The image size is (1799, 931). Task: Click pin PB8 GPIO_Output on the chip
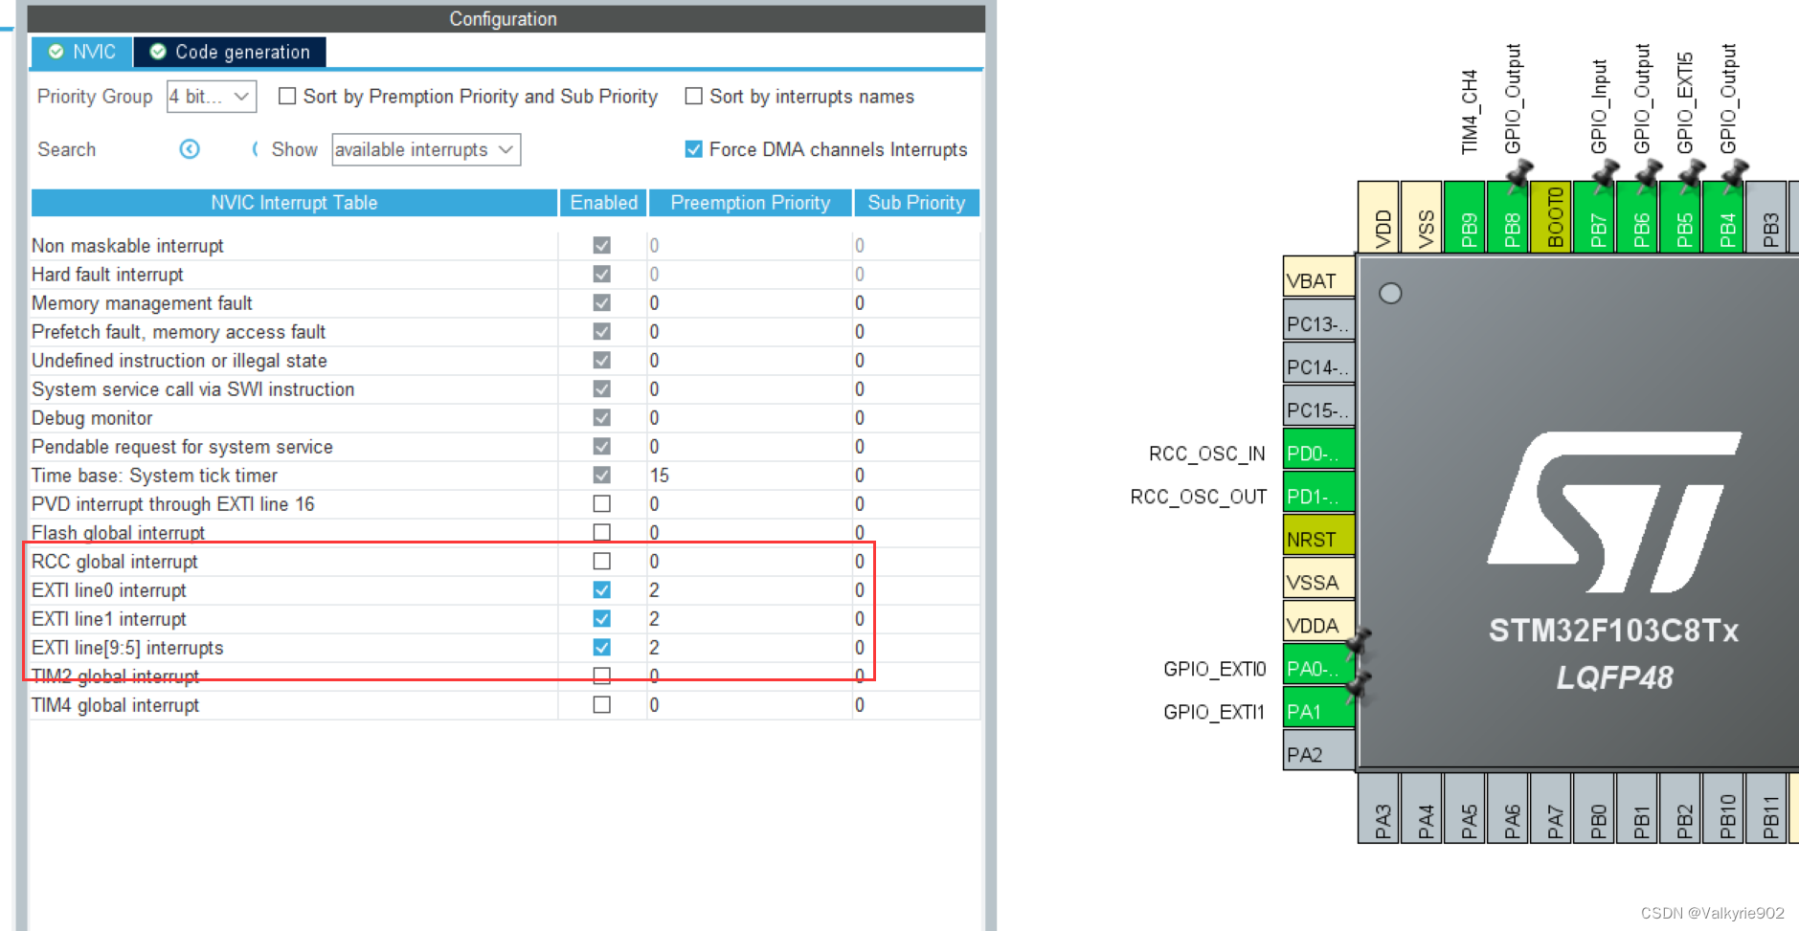(x=1508, y=216)
